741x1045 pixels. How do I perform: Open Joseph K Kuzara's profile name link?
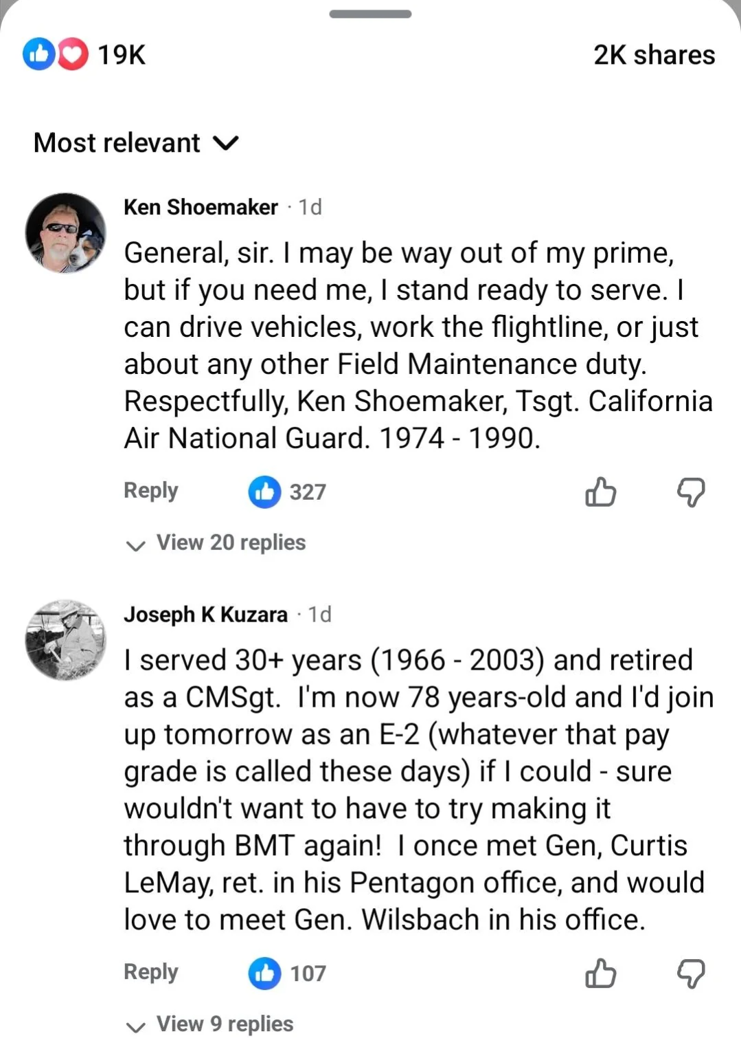click(205, 614)
